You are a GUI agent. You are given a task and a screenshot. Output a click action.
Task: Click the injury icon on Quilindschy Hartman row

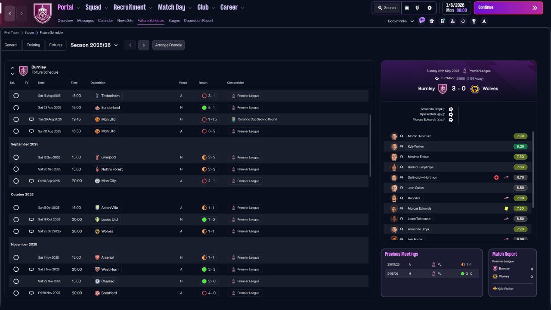pos(496,177)
